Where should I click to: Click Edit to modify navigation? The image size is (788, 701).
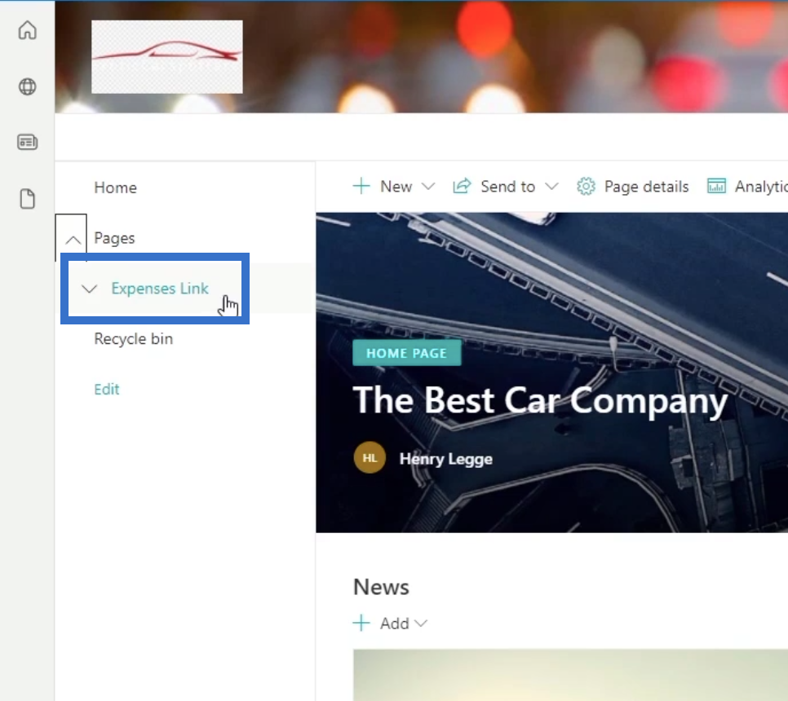pyautogui.click(x=107, y=389)
